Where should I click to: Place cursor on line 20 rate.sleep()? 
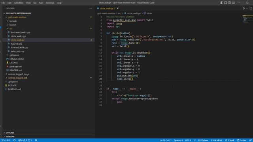pyautogui.click(x=125, y=79)
